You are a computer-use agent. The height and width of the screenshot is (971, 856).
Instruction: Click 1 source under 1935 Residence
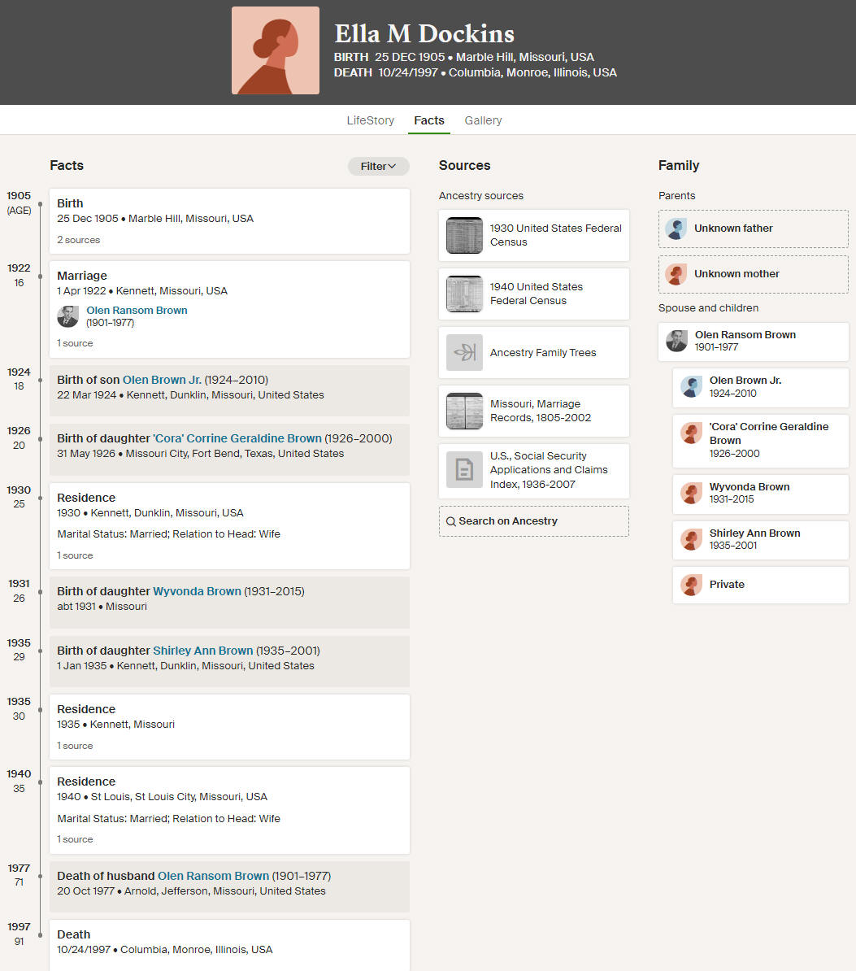click(x=75, y=746)
